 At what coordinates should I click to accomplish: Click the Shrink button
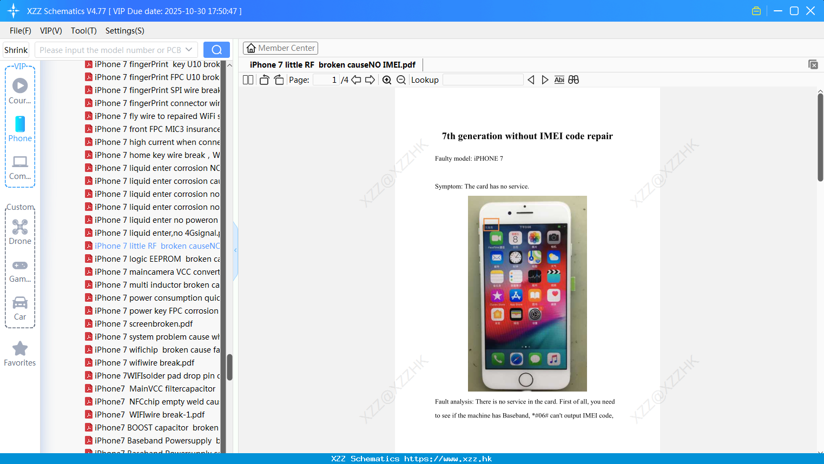pyautogui.click(x=16, y=50)
